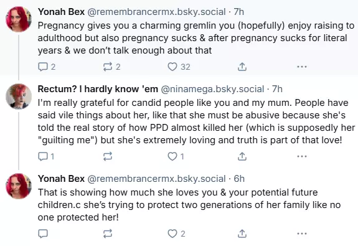Image resolution: width=358 pixels, height=246 pixels.
Task: Open Yonah Bex avatar on the last post
Action: click(x=19, y=186)
